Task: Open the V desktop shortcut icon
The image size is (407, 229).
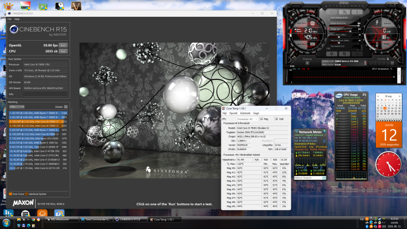Action: [76, 6]
